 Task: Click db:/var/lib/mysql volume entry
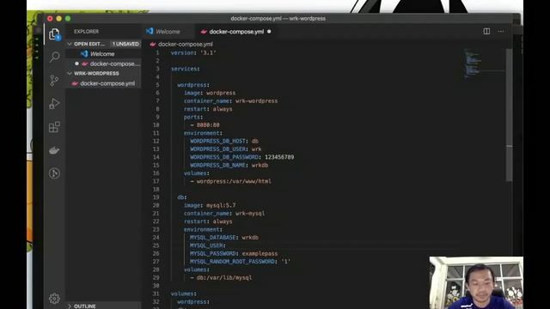coord(223,278)
